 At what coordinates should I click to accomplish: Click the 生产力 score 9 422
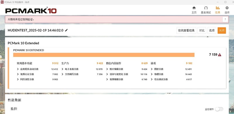coord(100,63)
